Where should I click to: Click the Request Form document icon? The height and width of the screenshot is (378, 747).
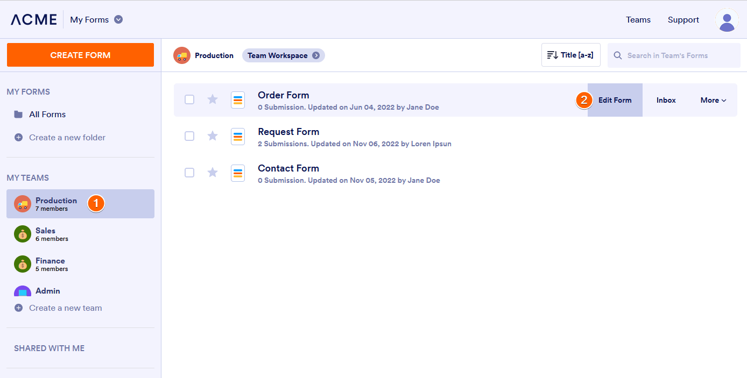coord(238,137)
